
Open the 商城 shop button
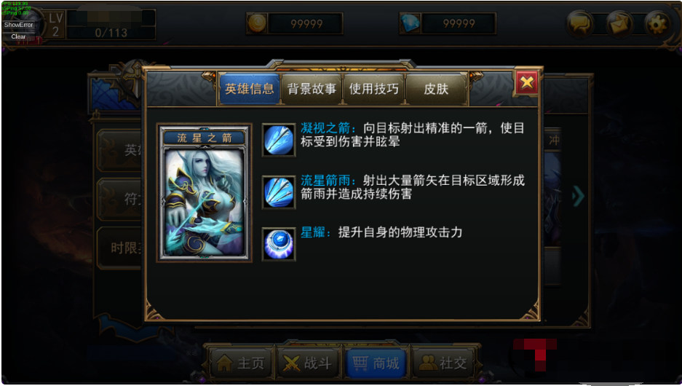click(x=376, y=363)
